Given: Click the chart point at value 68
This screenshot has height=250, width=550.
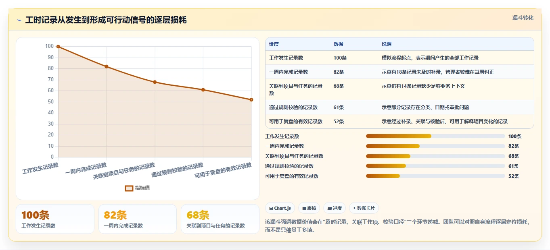Looking at the screenshot, I should point(155,82).
